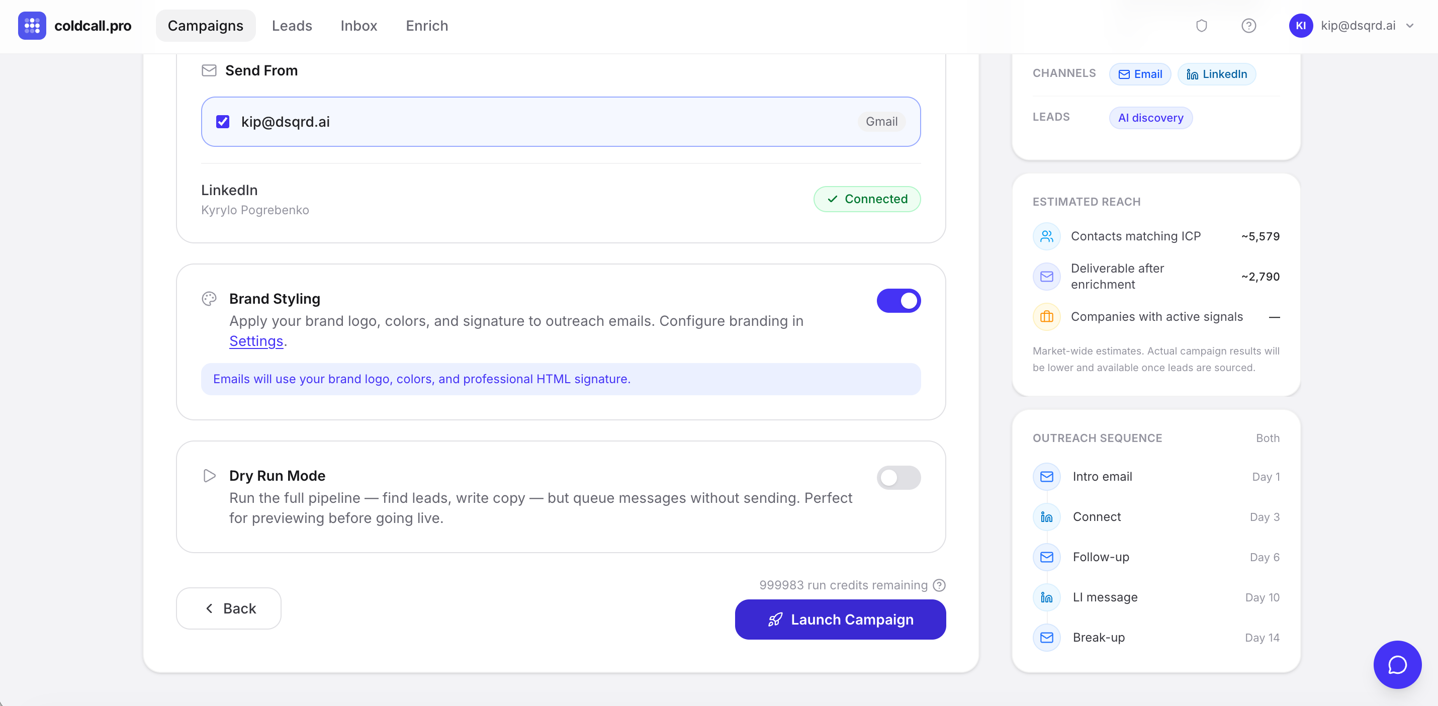Click the Back button
The width and height of the screenshot is (1438, 706).
(x=229, y=608)
